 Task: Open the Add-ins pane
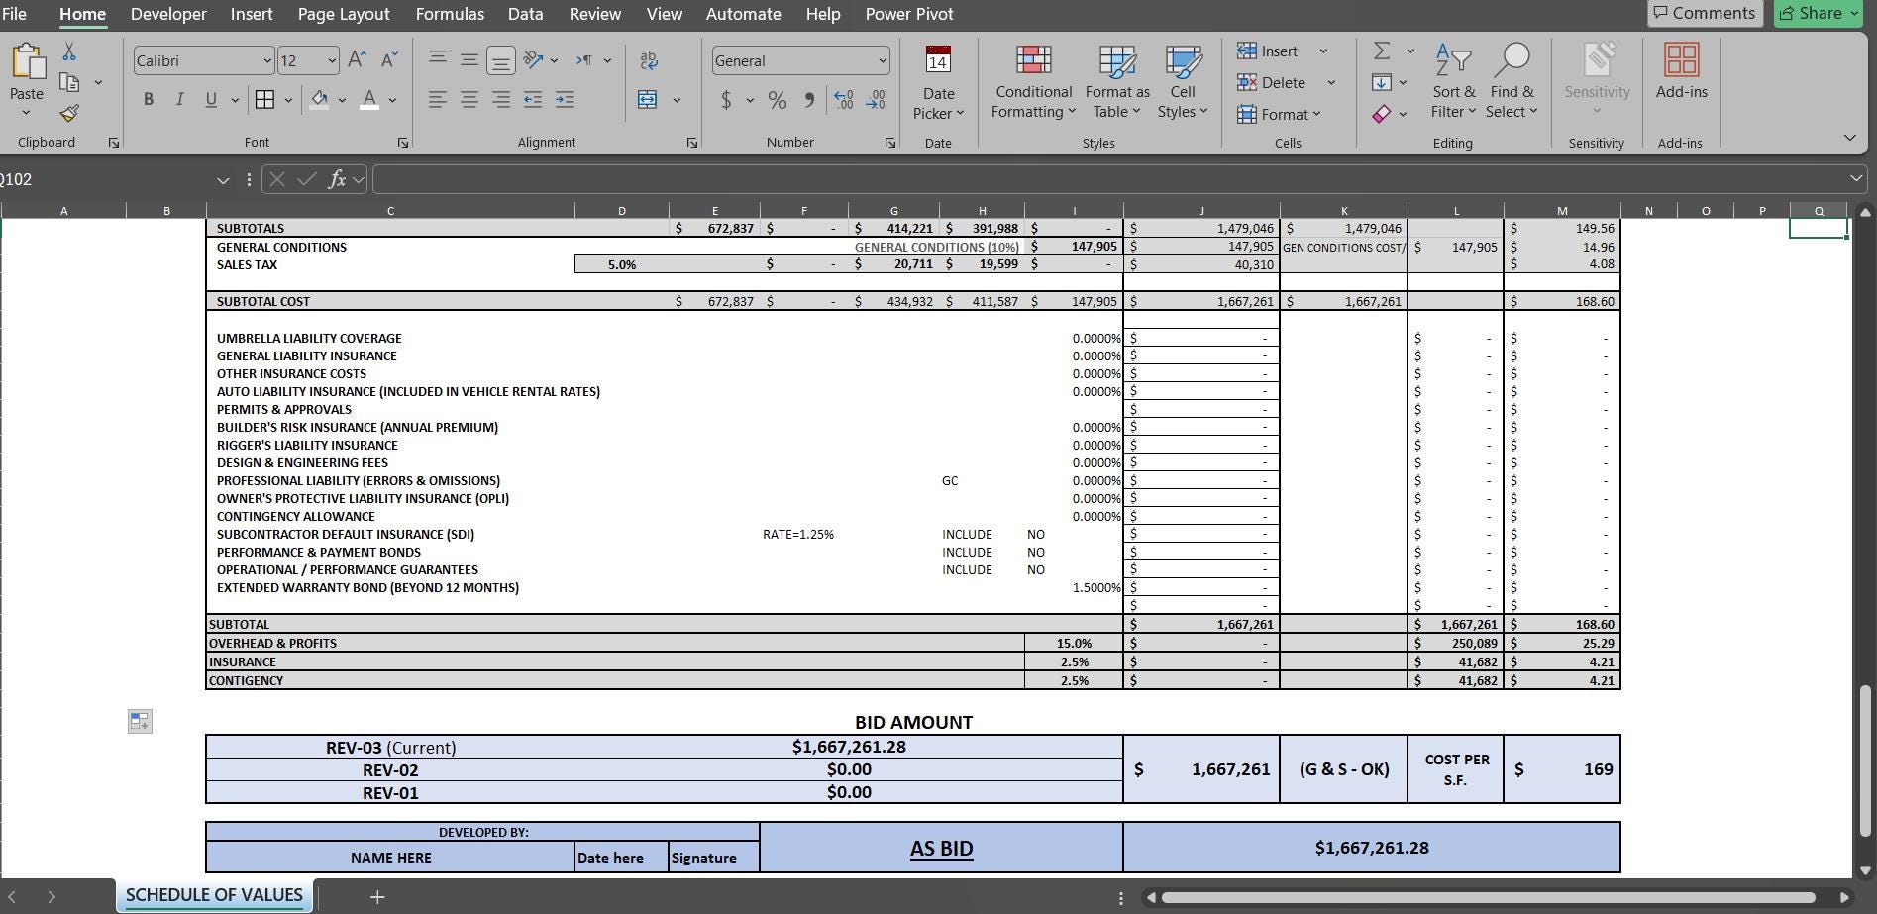[x=1682, y=71]
